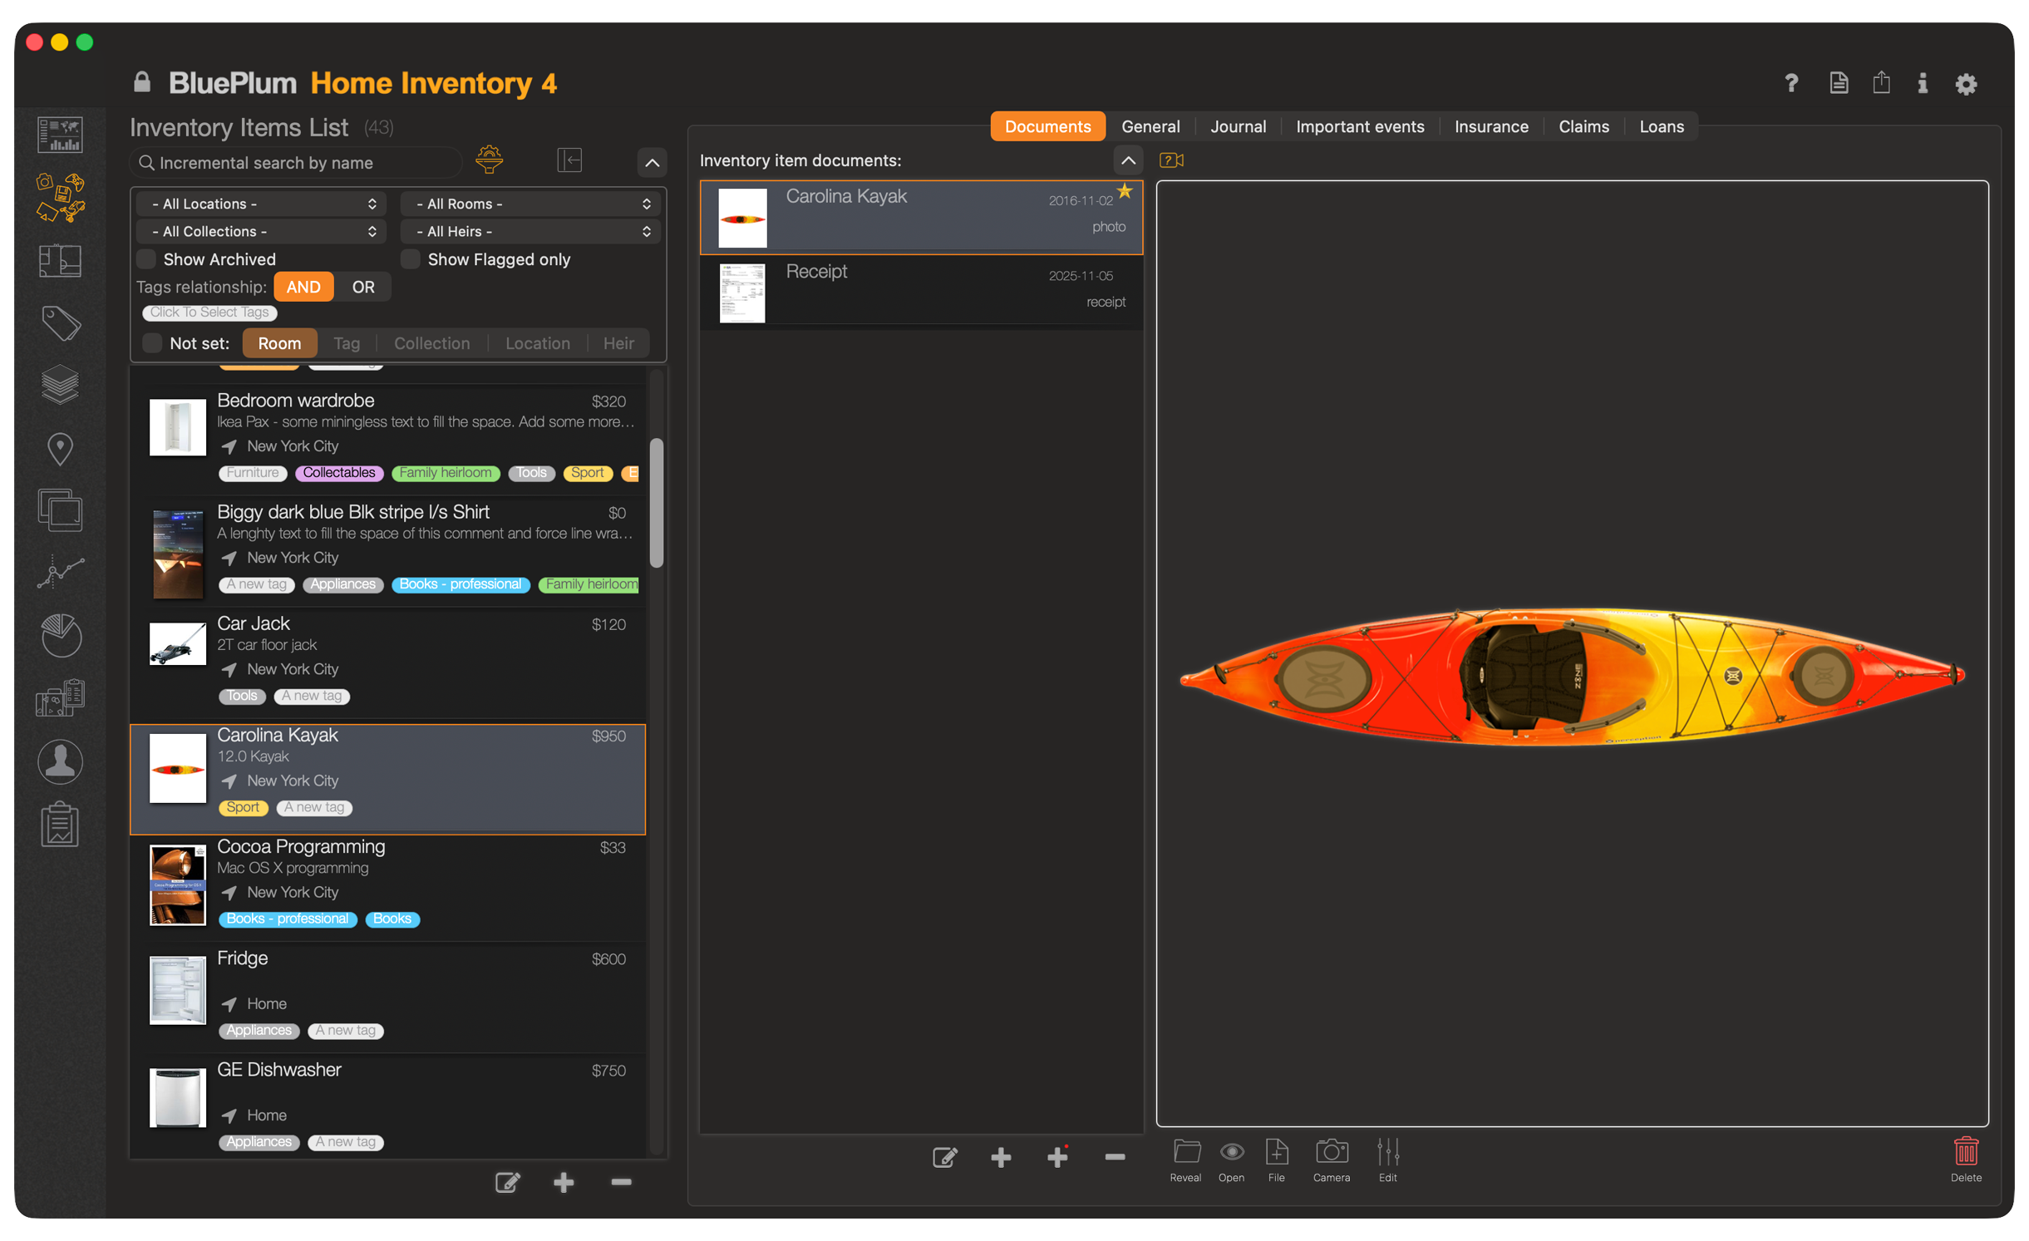Enable the Show Archived checkbox
The image size is (2029, 1241).
pos(147,259)
